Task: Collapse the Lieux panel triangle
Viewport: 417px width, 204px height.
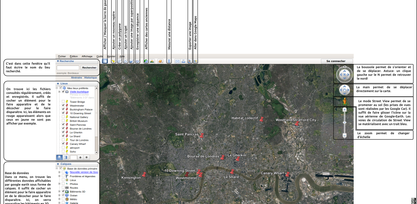Action: (58, 84)
